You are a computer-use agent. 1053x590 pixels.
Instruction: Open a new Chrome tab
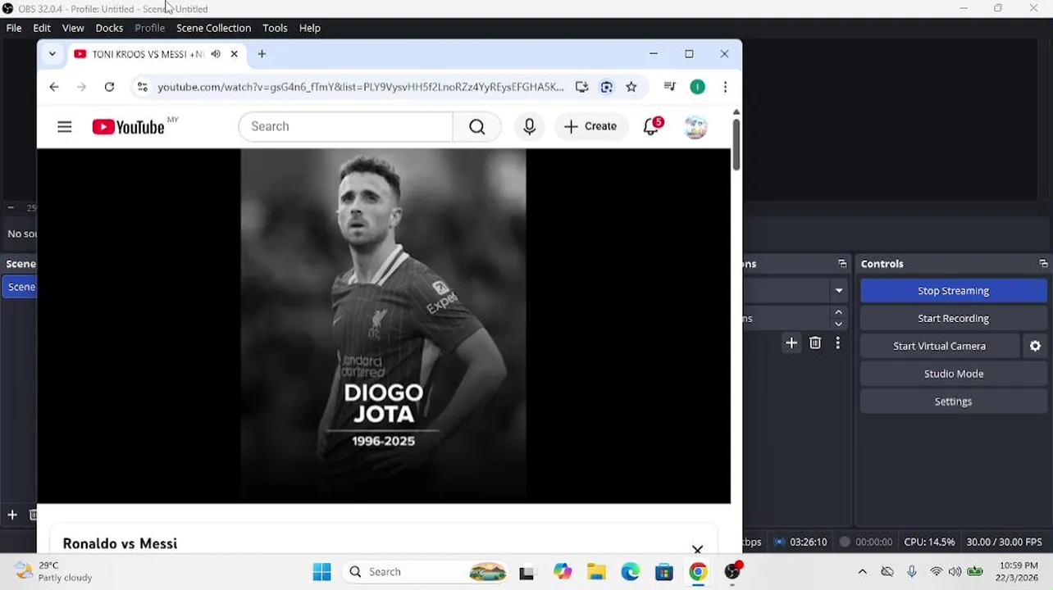(x=262, y=54)
